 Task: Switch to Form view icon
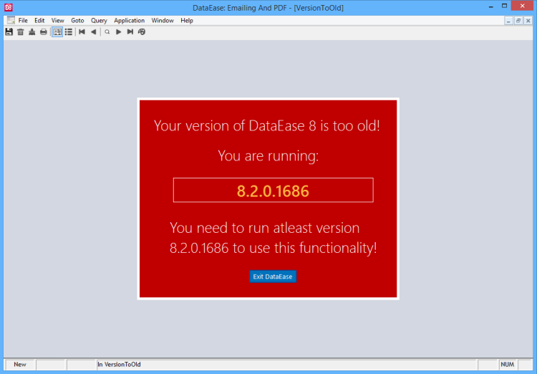57,32
